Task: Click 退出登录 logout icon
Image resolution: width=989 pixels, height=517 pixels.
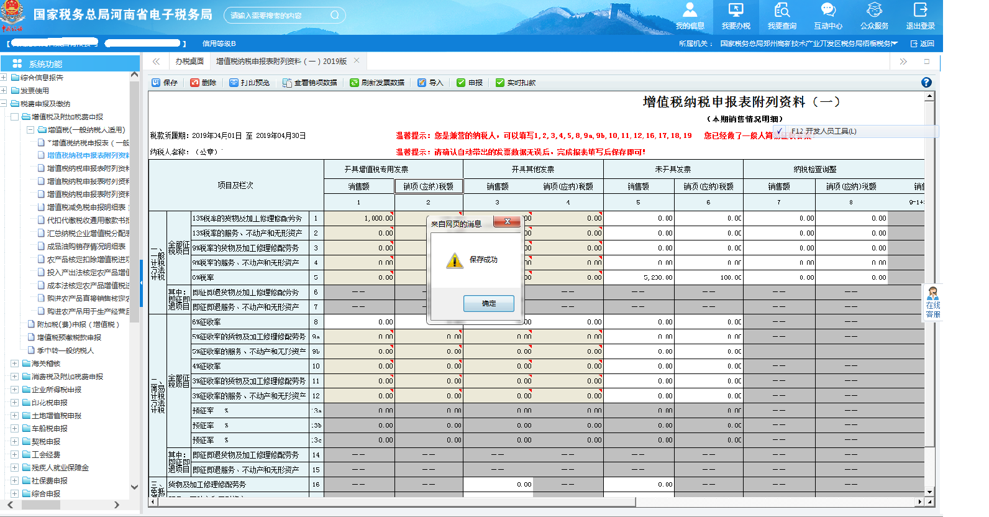Action: click(x=920, y=16)
